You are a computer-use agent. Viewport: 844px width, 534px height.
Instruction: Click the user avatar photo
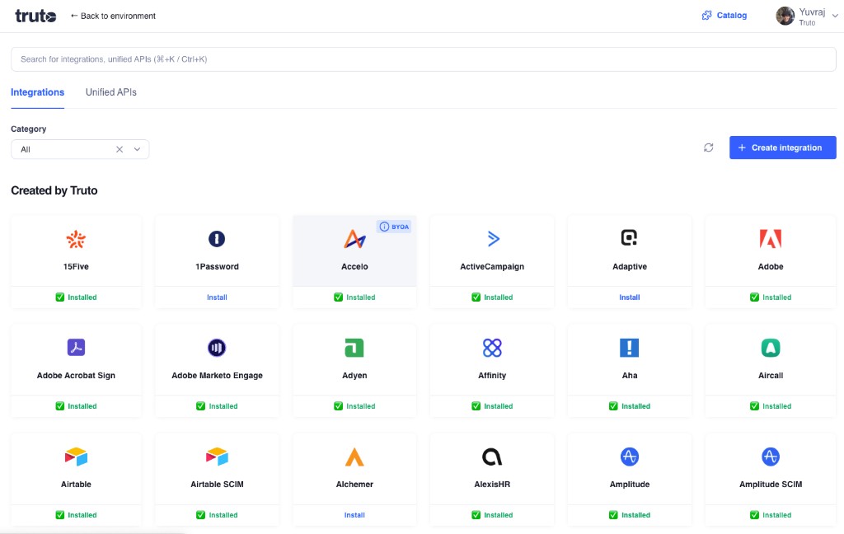click(785, 16)
